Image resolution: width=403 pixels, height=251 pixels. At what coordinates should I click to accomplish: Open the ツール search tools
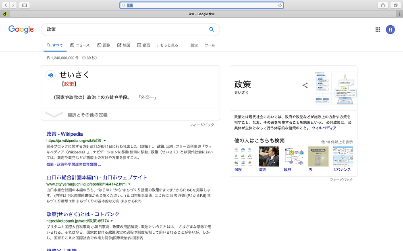click(210, 45)
